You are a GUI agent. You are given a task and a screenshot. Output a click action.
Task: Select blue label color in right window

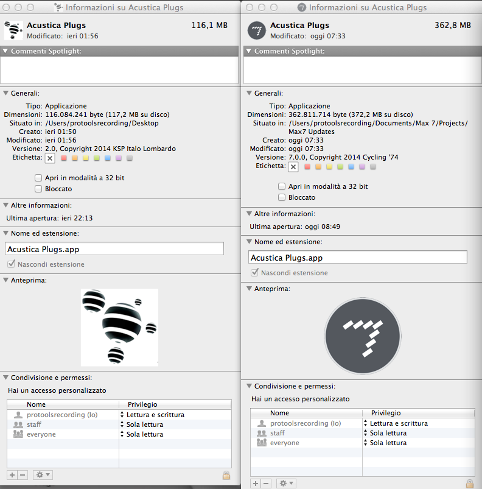coord(351,166)
